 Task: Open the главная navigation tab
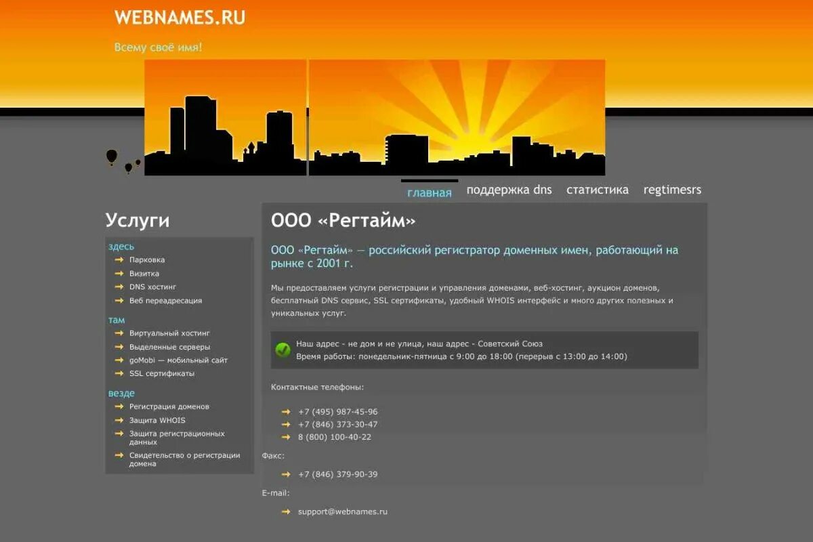pos(430,192)
